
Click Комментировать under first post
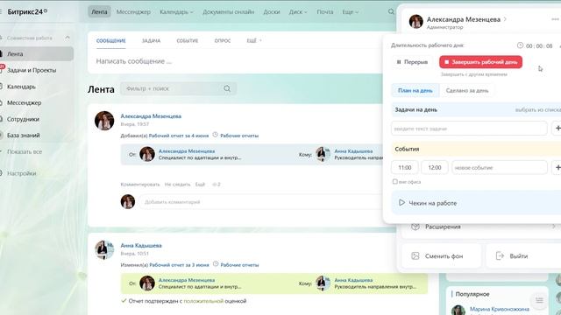tap(140, 185)
